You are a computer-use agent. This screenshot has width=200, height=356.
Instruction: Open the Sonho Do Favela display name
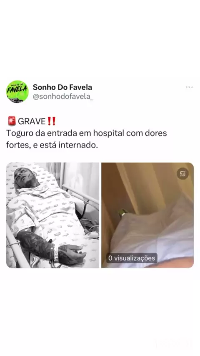click(x=62, y=87)
